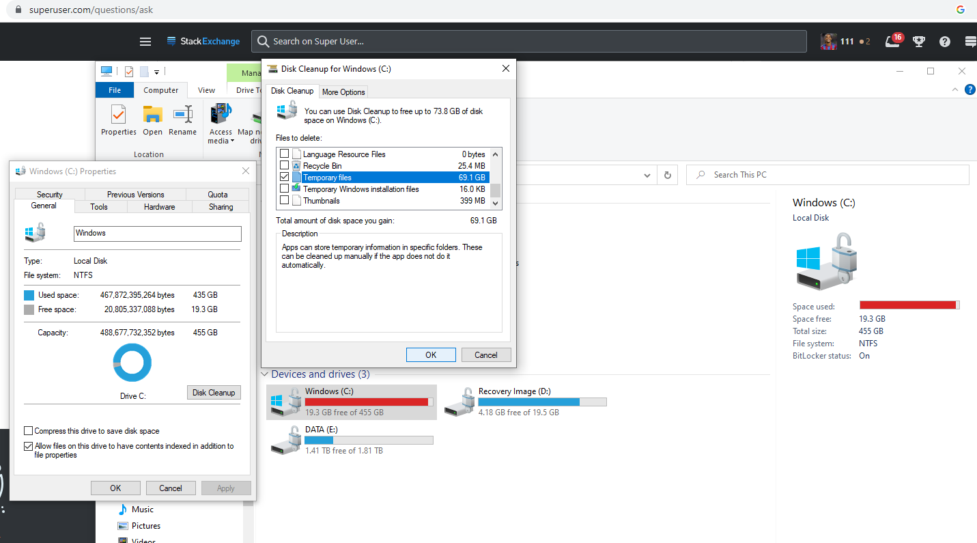
Task: Select the Recovery Image (D:) drive
Action: [524, 402]
